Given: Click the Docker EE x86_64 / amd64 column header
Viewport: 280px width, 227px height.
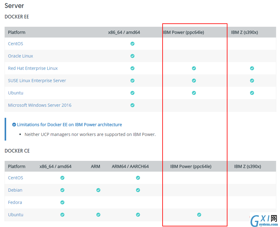Looking at the screenshot, I should pyautogui.click(x=124, y=32).
